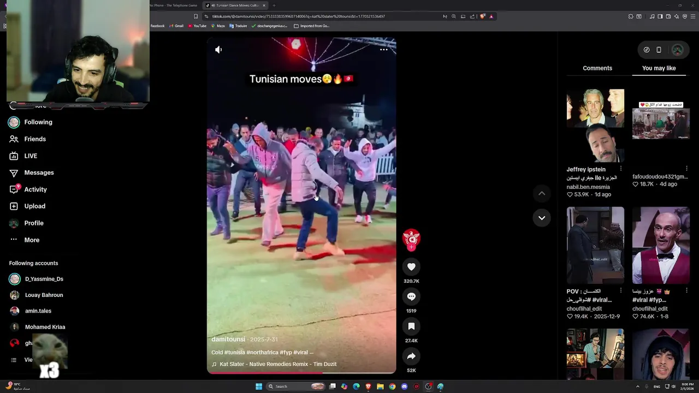
Task: Like the video with the heart icon
Action: pyautogui.click(x=411, y=267)
